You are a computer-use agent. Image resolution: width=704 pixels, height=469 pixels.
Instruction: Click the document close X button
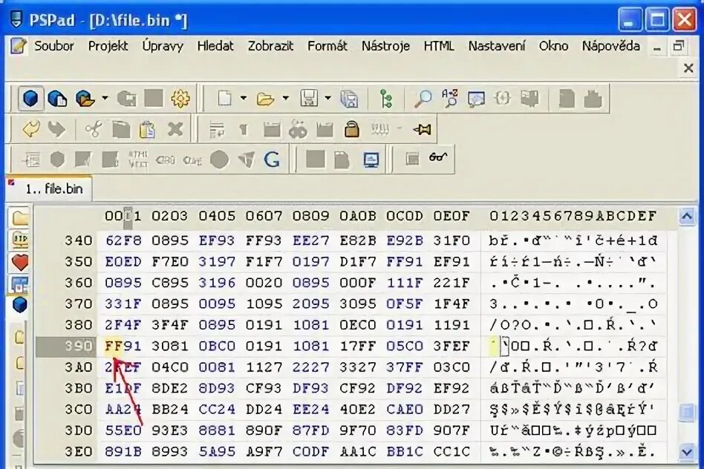(x=688, y=68)
